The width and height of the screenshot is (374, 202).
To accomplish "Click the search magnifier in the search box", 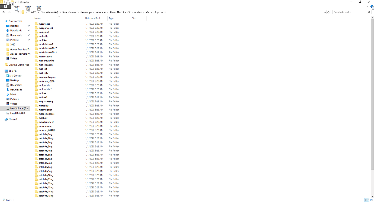I will [369, 12].
